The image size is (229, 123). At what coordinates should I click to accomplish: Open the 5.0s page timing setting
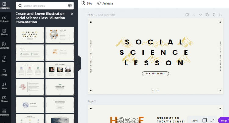click(87, 4)
